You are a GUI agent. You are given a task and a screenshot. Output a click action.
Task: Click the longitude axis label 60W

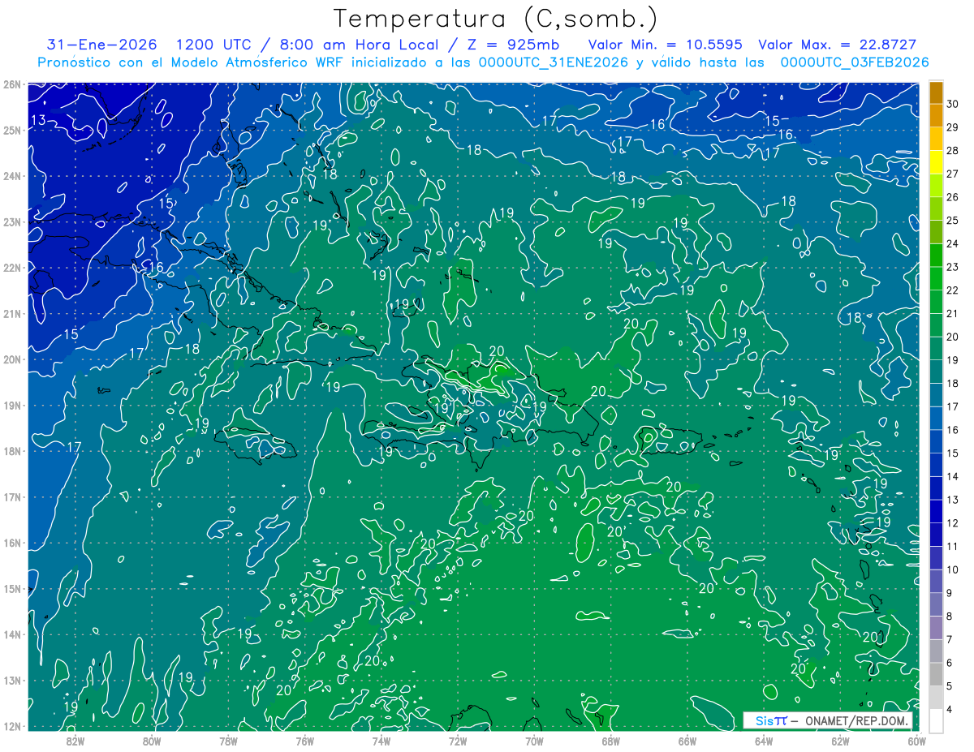[916, 741]
